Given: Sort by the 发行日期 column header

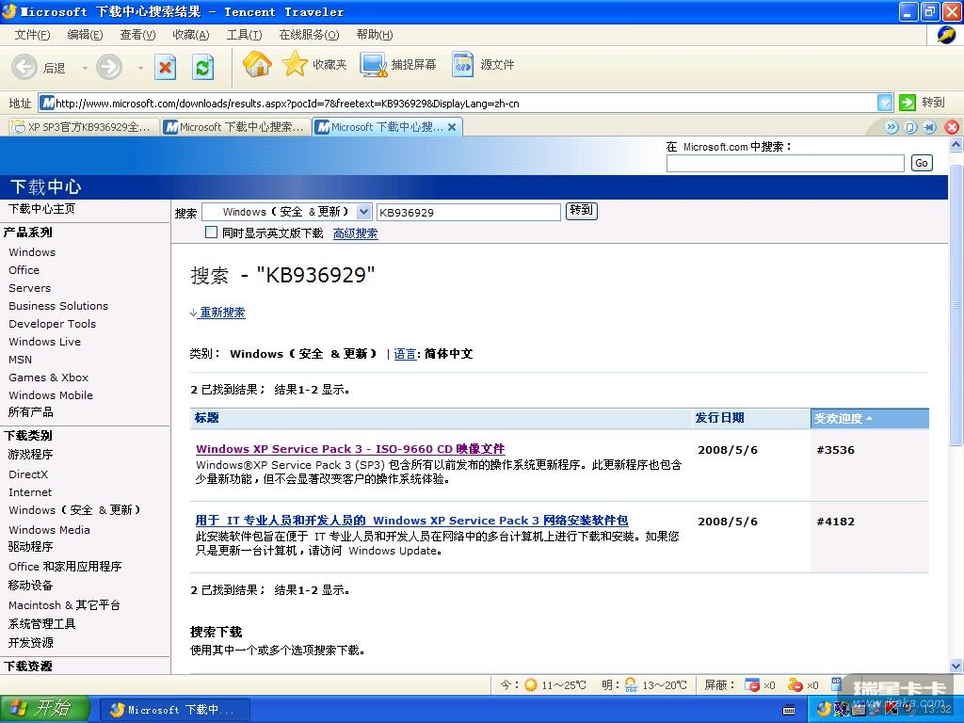Looking at the screenshot, I should click(719, 418).
